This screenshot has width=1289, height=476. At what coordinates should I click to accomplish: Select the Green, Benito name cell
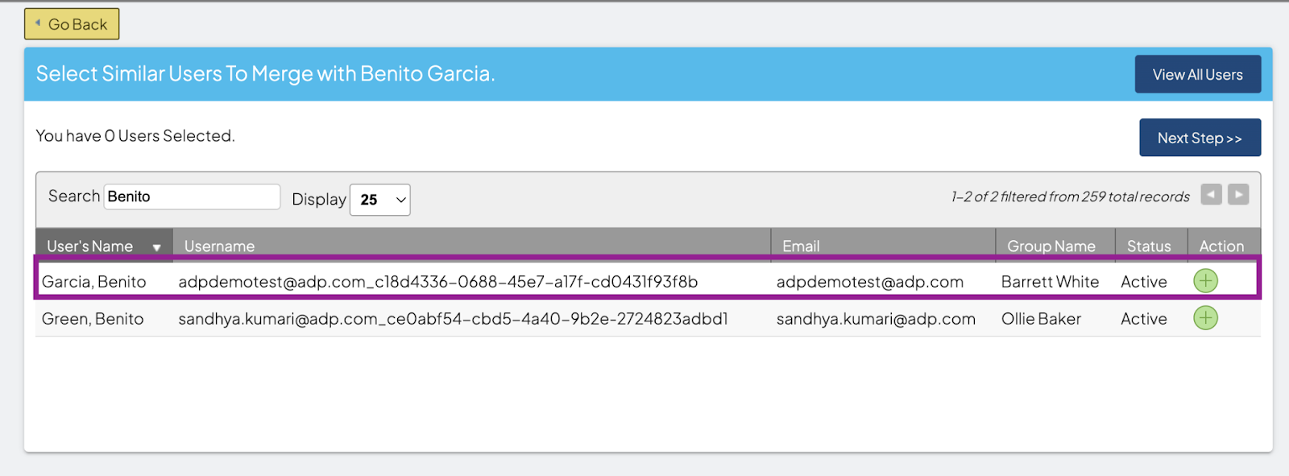pos(93,319)
